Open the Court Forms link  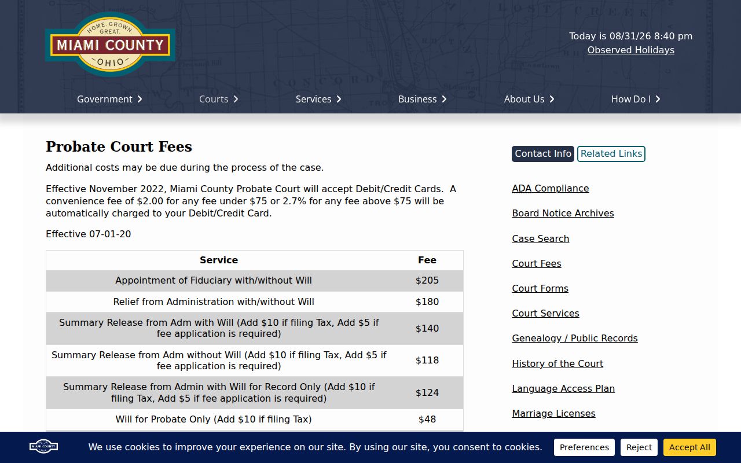tap(540, 288)
